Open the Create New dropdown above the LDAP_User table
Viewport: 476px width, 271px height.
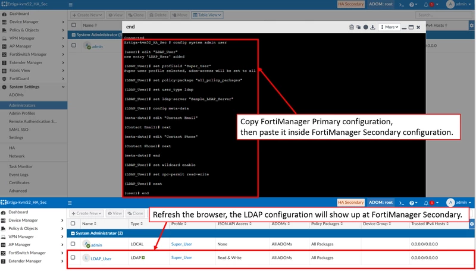tap(87, 213)
